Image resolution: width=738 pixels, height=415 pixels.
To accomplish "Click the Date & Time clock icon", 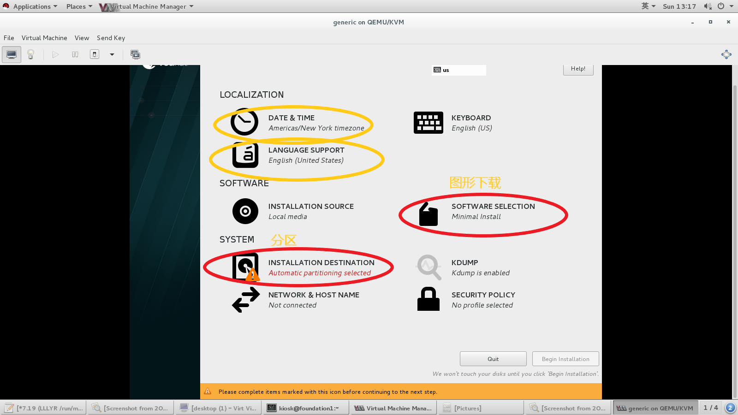I will 244,122.
